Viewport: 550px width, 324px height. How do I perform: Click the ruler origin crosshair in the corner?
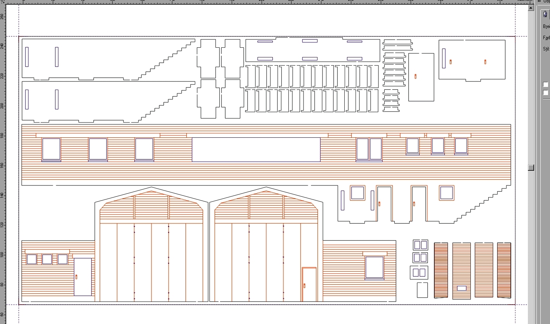pyautogui.click(x=2, y=2)
